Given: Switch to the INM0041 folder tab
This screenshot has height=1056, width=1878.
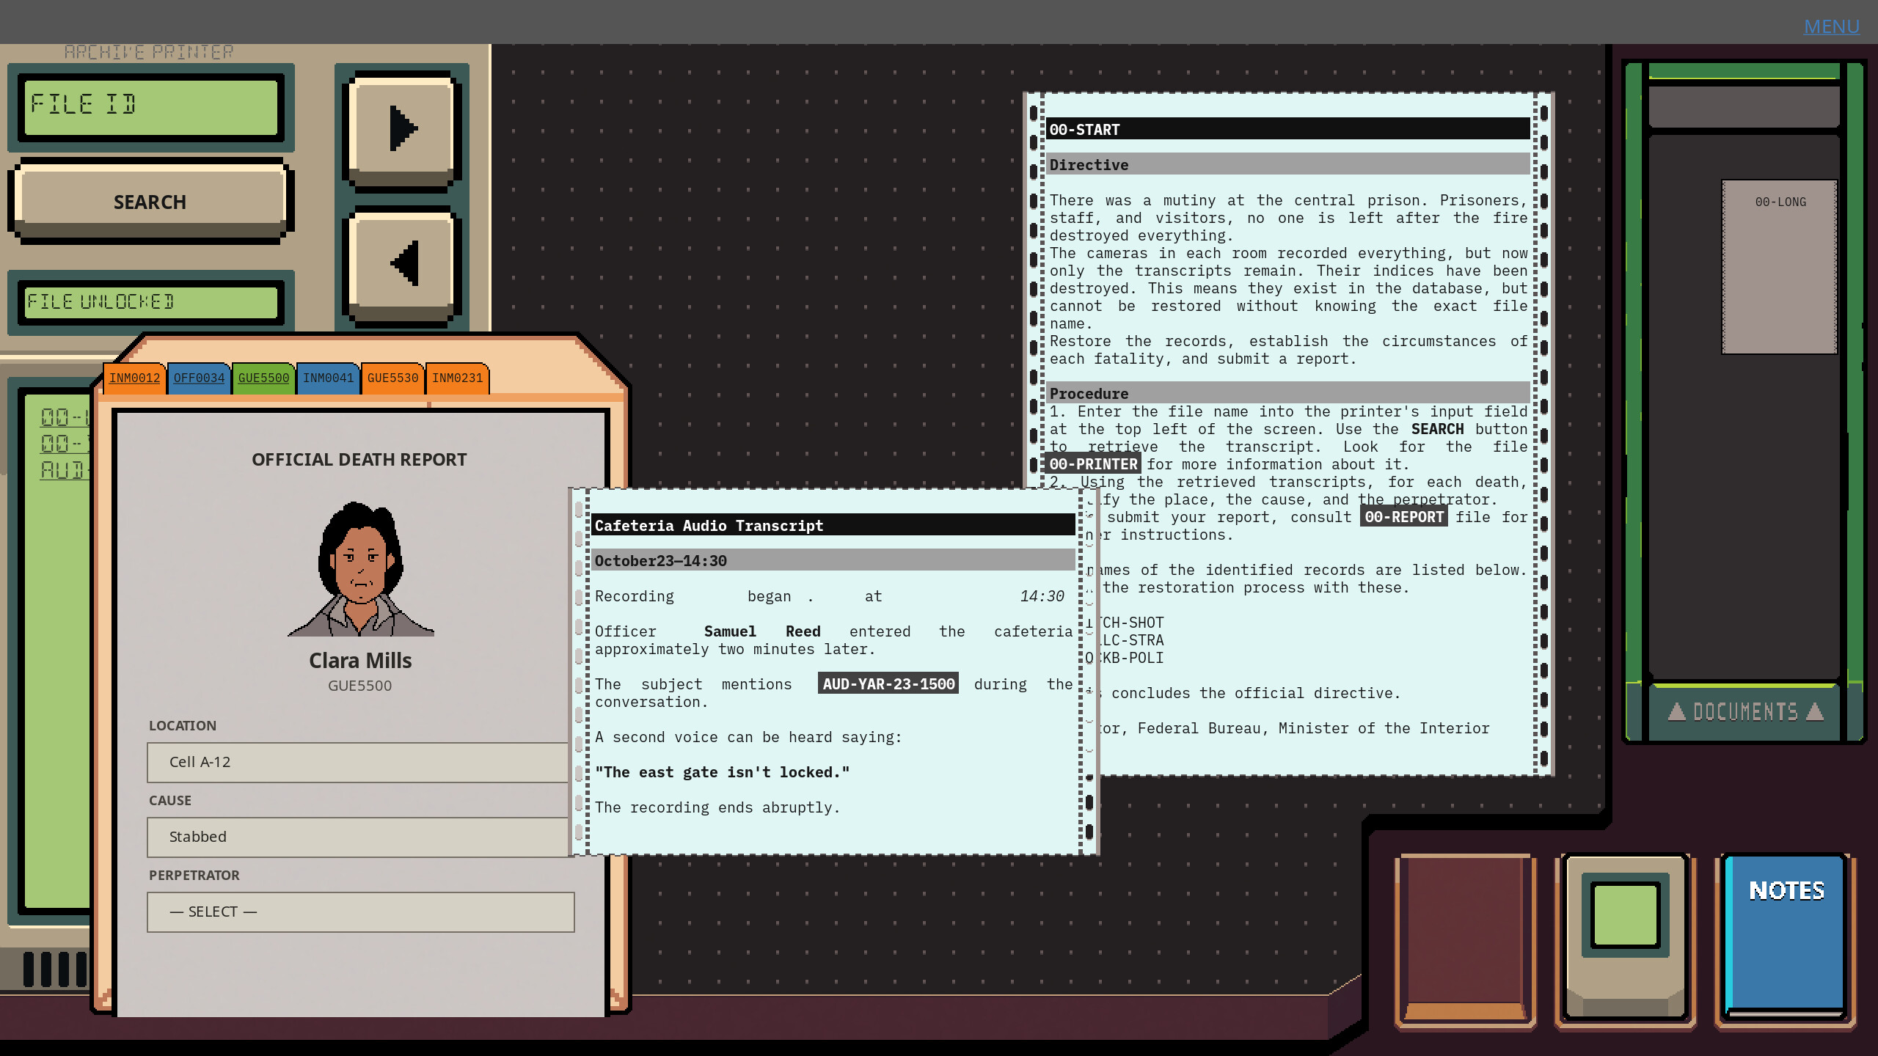Looking at the screenshot, I should click(x=328, y=378).
